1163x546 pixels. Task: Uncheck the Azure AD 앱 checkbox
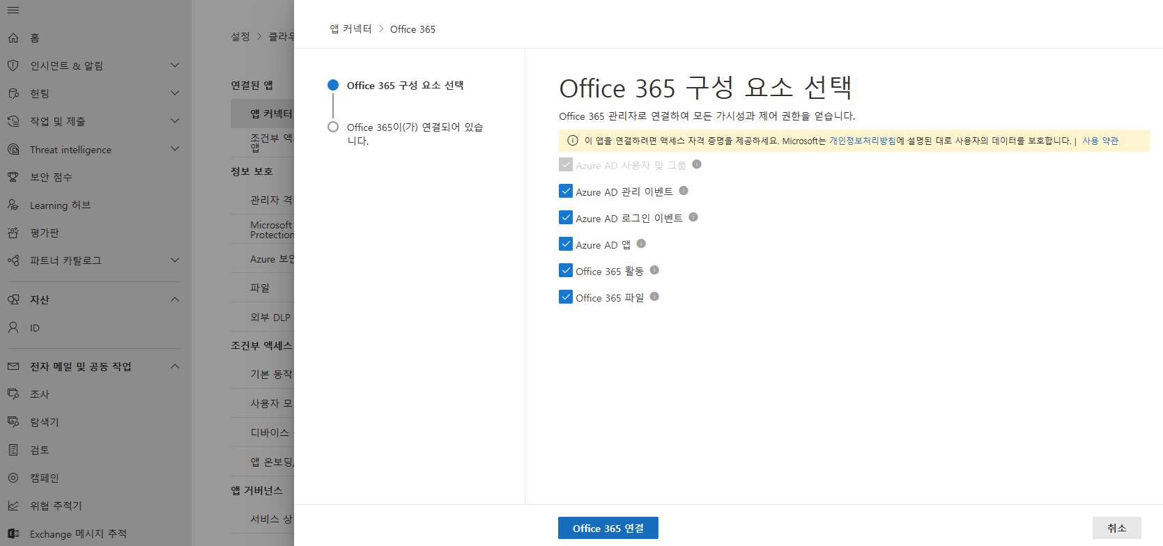[566, 244]
